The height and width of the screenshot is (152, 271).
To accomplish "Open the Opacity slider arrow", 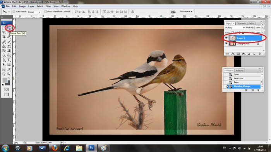I will 263,27.
